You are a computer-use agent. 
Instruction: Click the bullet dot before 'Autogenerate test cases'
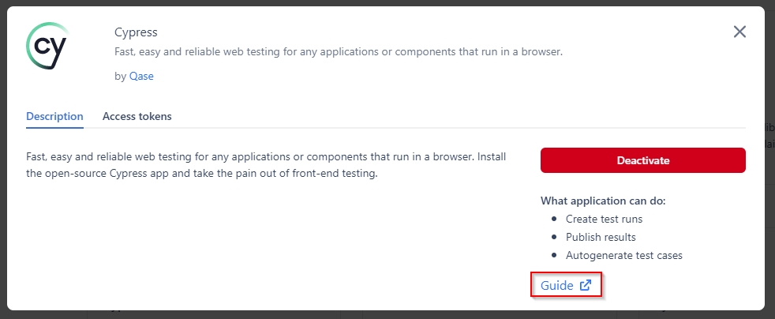pyautogui.click(x=553, y=255)
